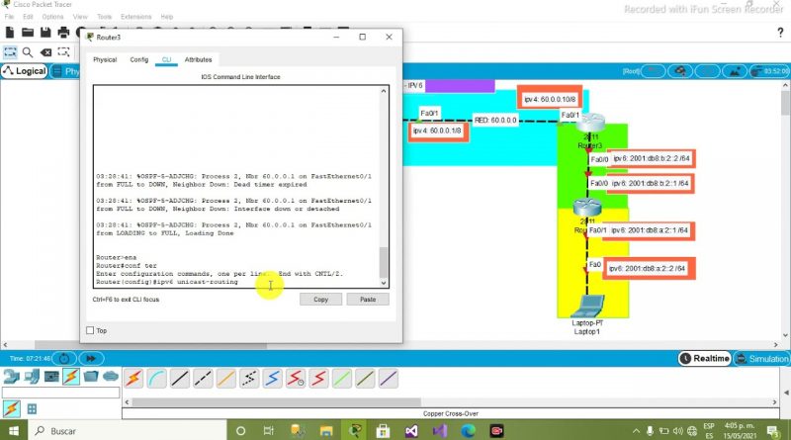Pick automatic connection type lightning cable
This screenshot has height=440, width=791.
click(133, 379)
